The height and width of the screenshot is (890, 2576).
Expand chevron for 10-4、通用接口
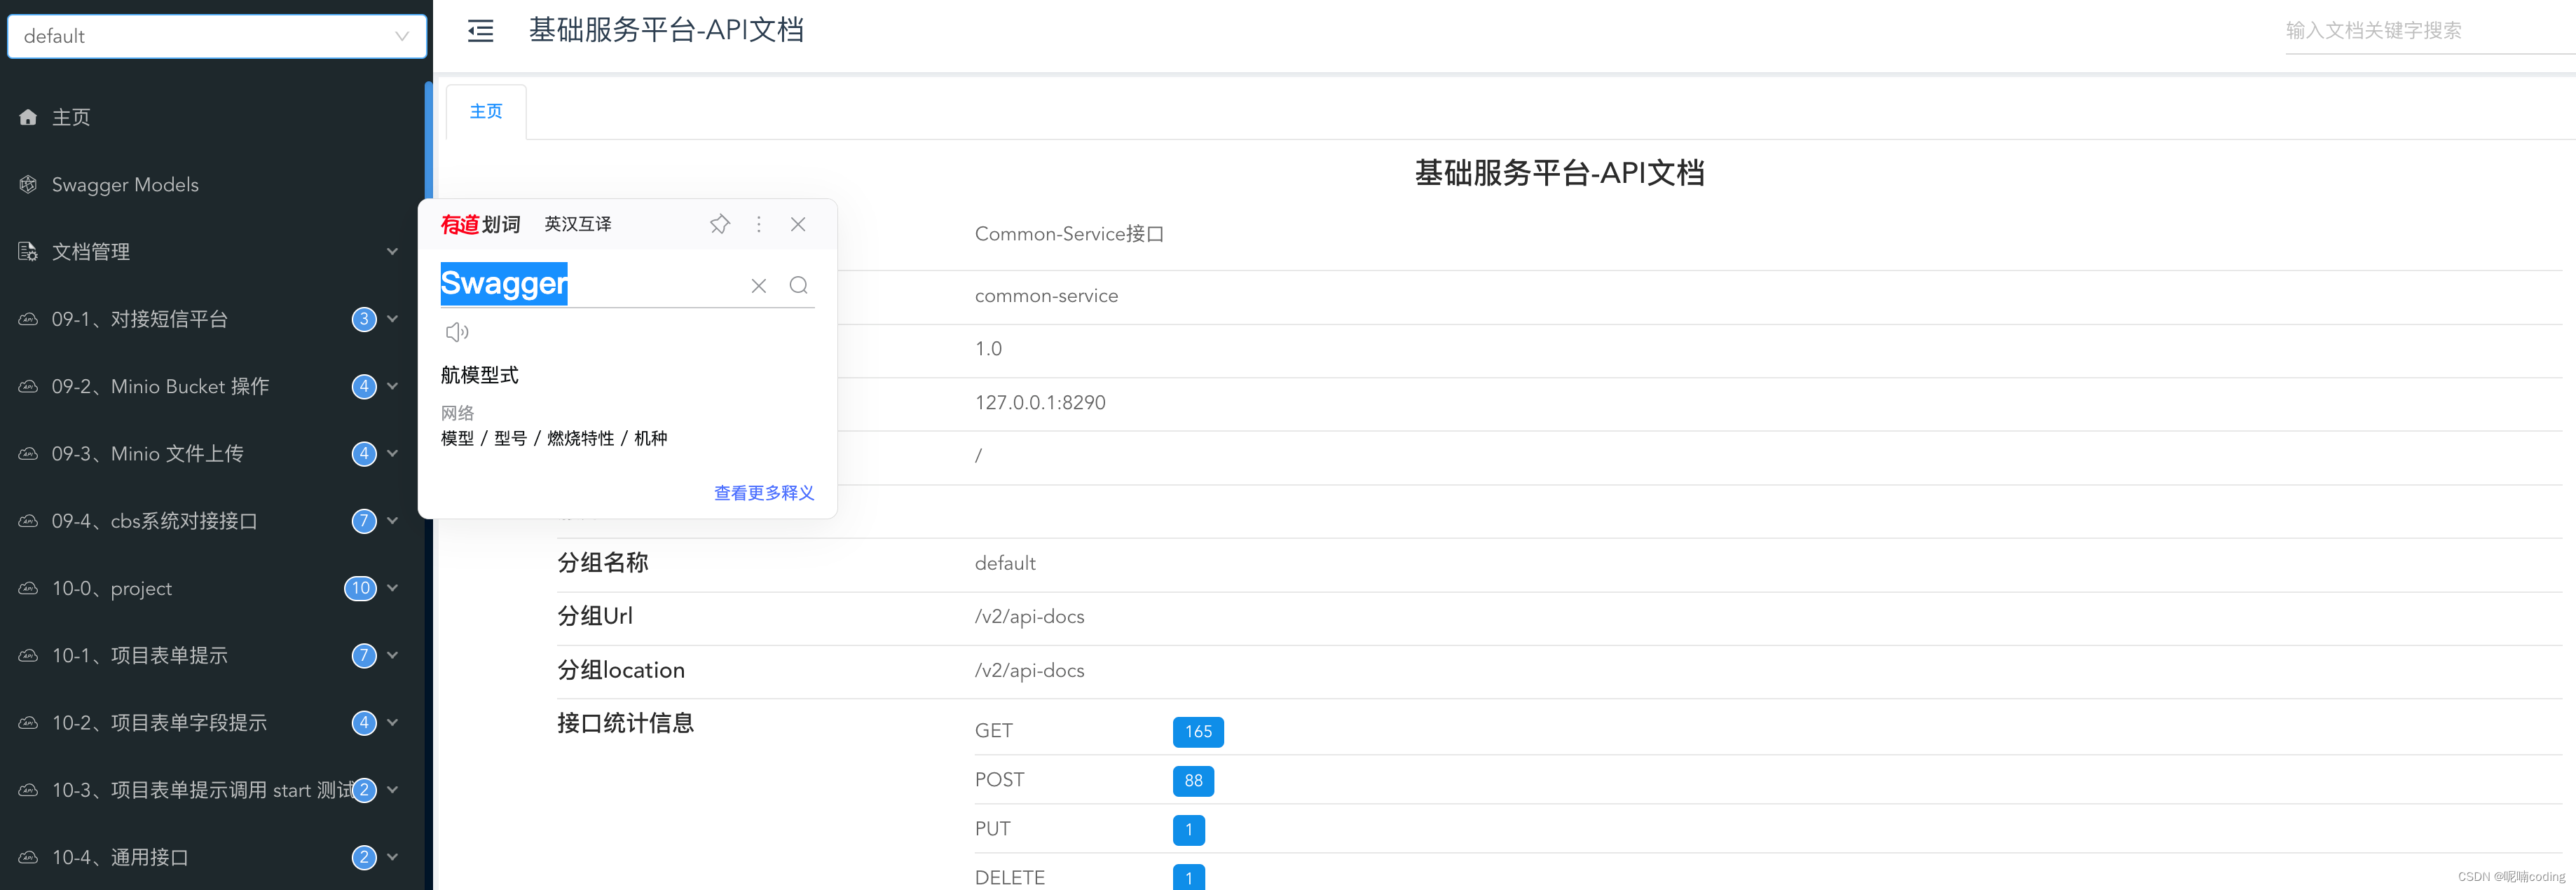(x=393, y=857)
